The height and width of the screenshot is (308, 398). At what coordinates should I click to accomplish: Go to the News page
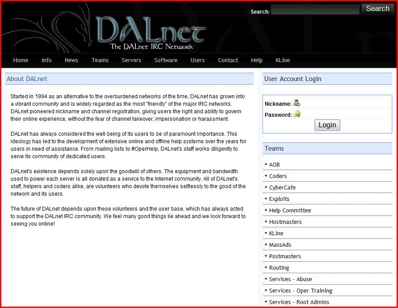click(71, 60)
